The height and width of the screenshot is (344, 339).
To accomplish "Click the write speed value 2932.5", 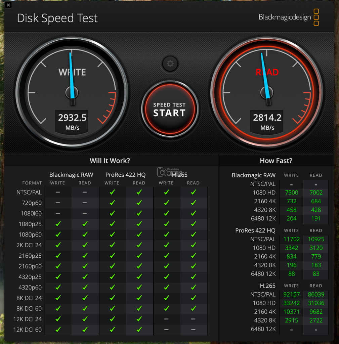I will [x=72, y=118].
